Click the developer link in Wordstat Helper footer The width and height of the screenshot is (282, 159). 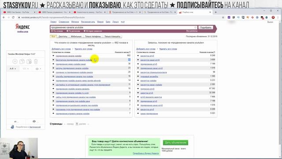click(x=35, y=127)
